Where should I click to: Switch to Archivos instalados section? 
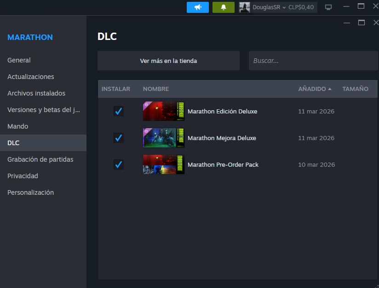click(x=36, y=93)
